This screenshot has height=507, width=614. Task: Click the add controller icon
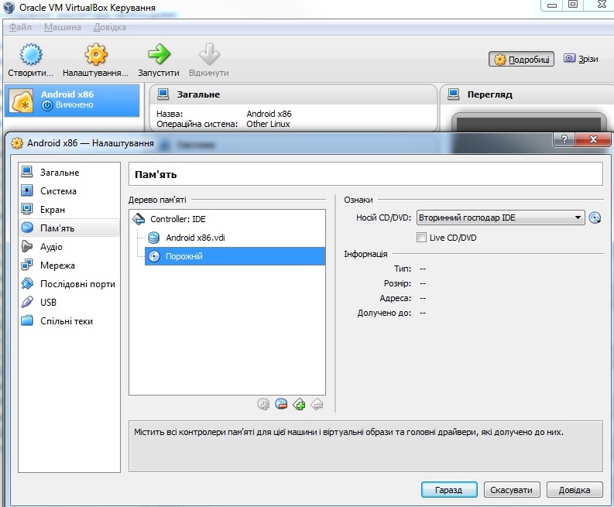tap(299, 404)
